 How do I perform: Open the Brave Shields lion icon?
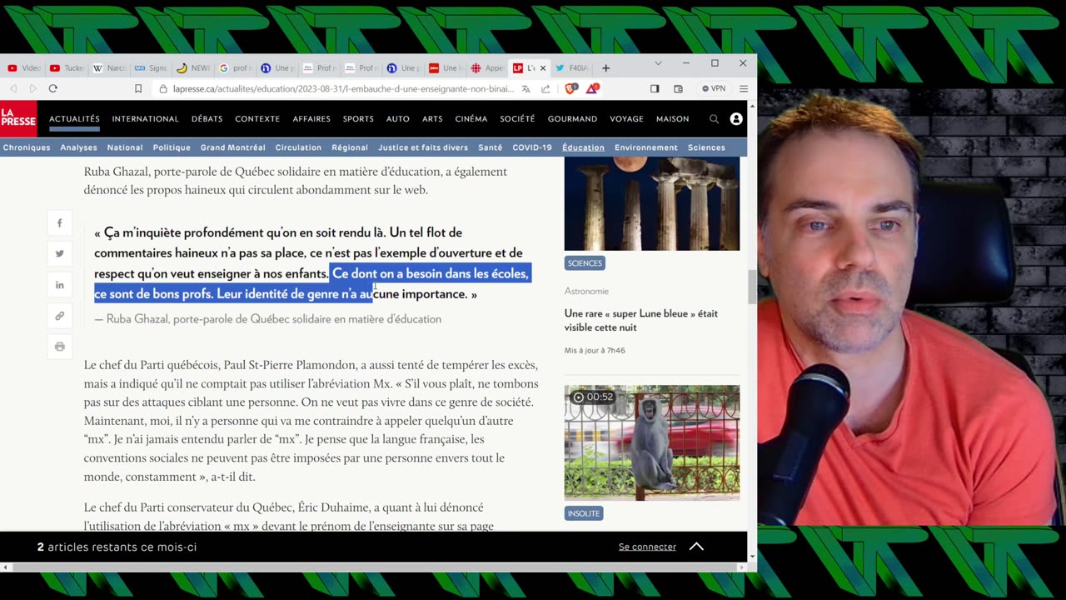coord(572,88)
